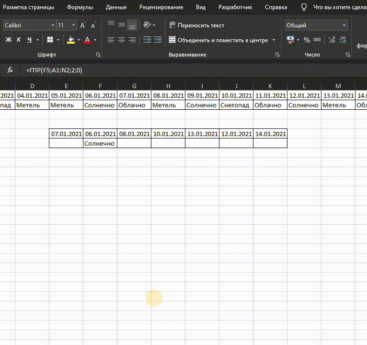
Task: Apply thousands separator format 000
Action: 317,40
